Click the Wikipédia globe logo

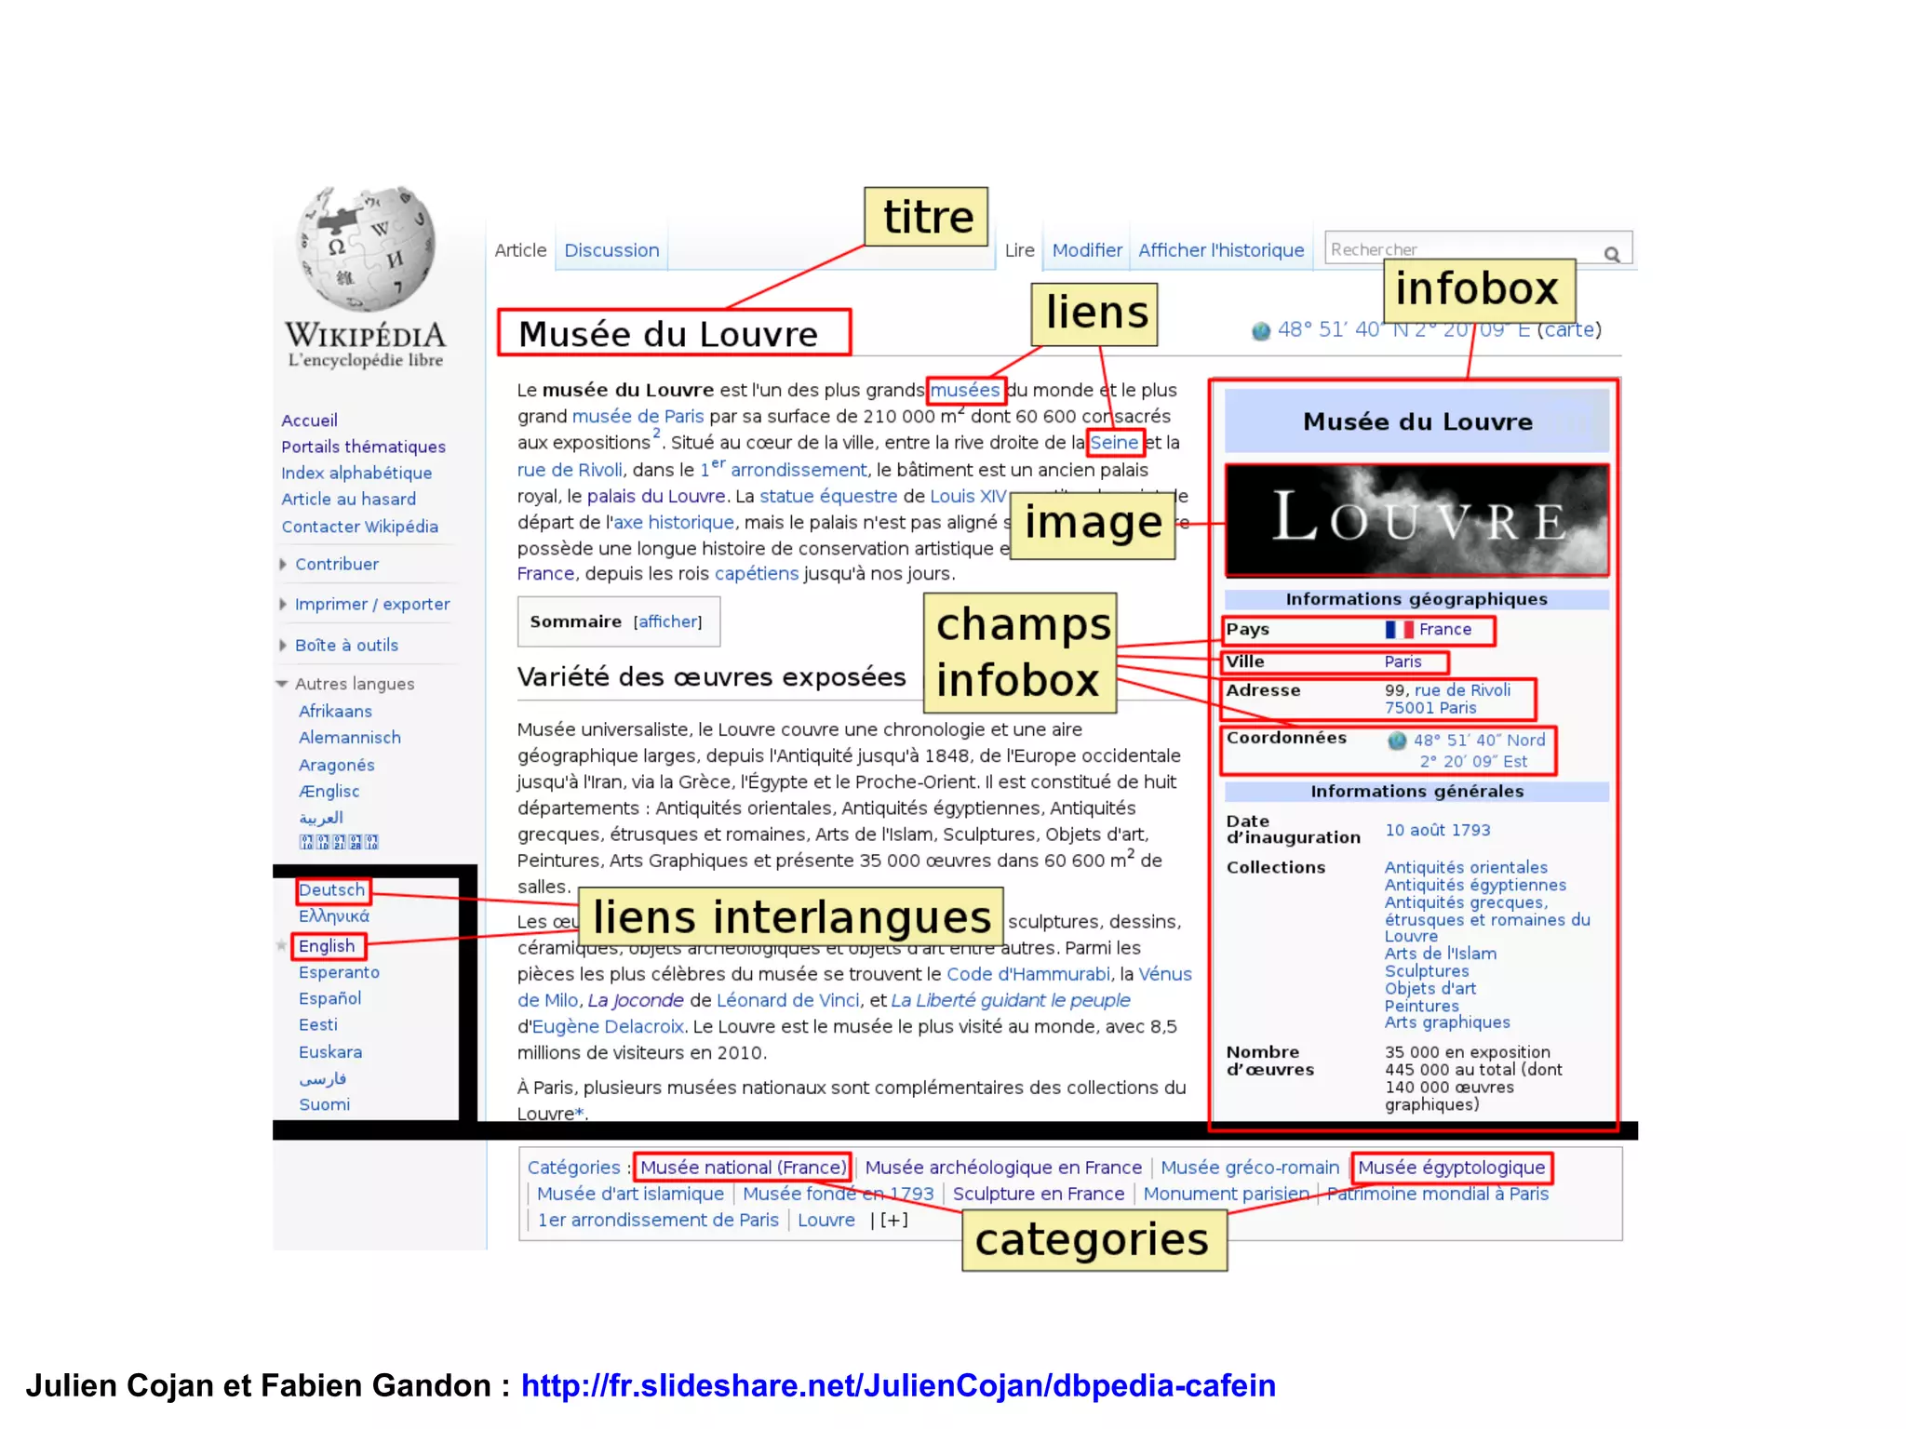pyautogui.click(x=366, y=248)
